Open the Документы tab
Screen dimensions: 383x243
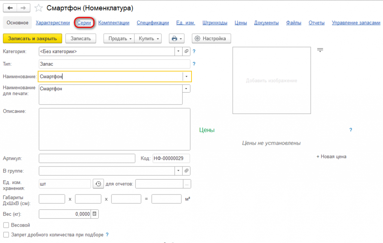[x=266, y=23]
